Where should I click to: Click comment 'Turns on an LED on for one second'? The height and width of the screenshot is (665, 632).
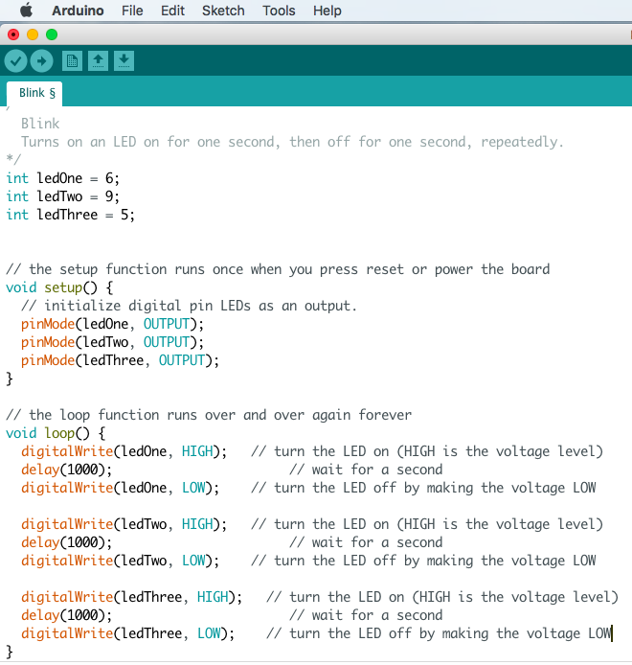(x=150, y=142)
